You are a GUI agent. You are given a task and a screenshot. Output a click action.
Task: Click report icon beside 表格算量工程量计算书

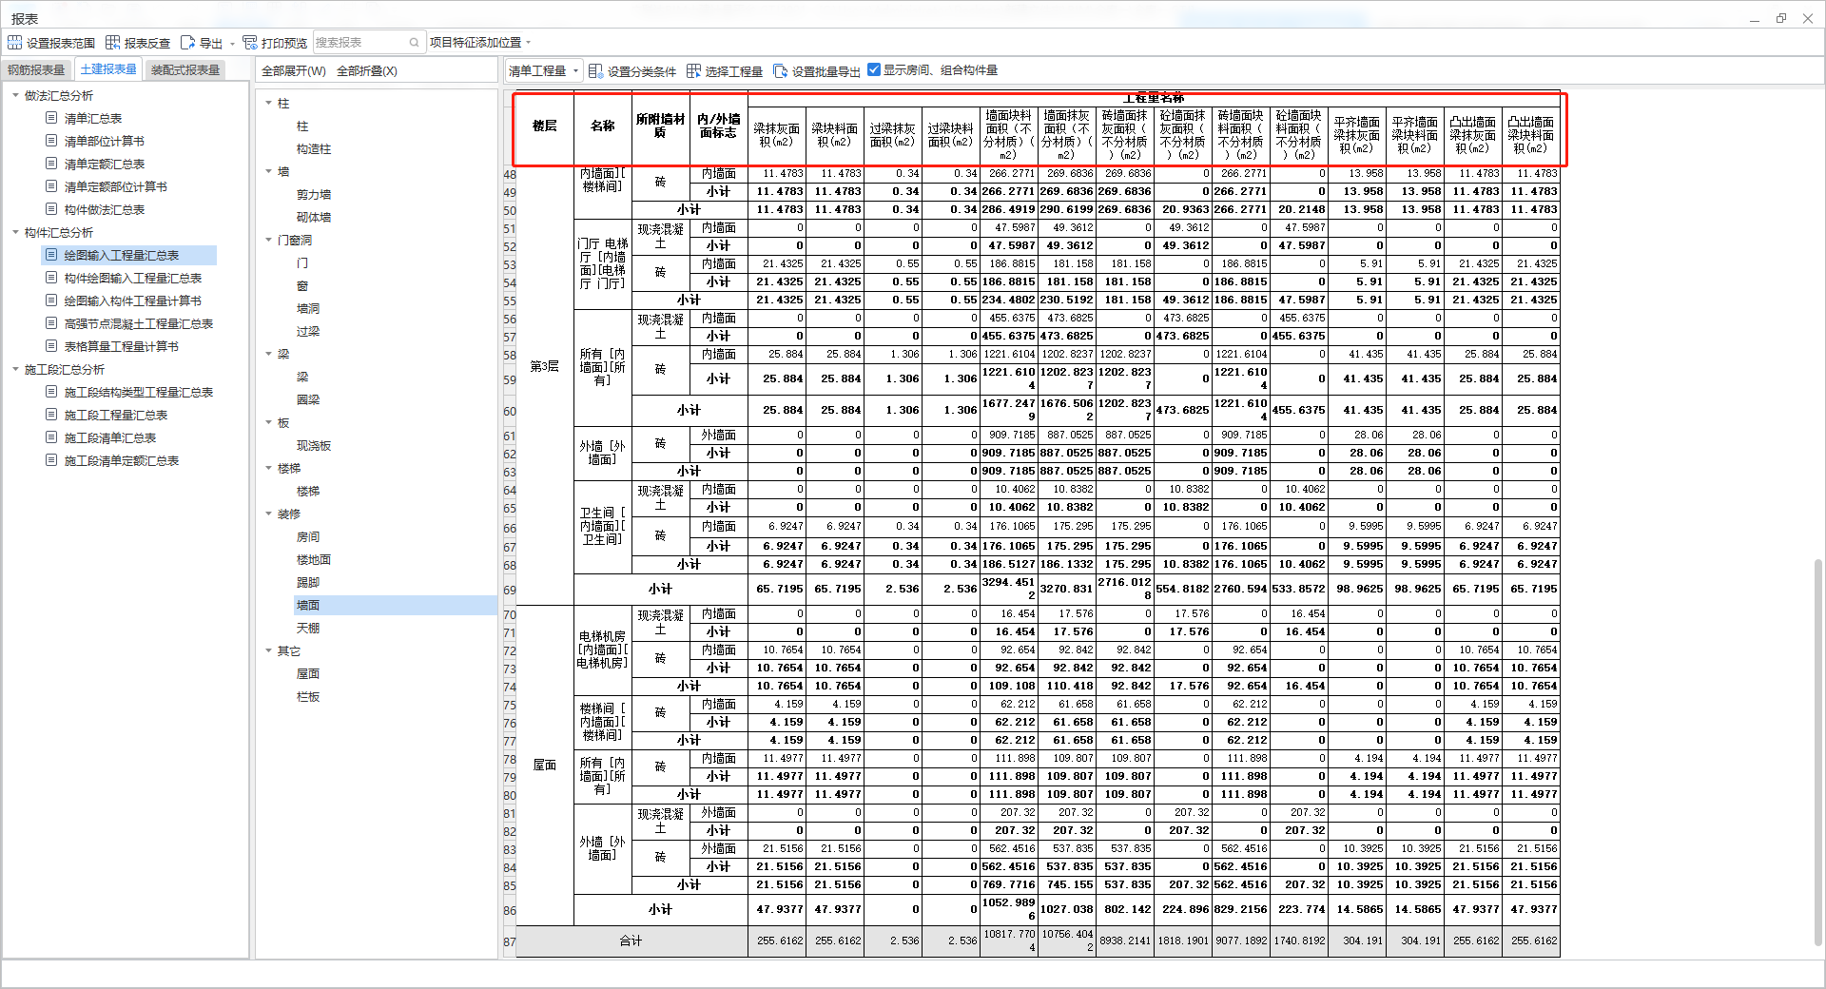click(51, 346)
